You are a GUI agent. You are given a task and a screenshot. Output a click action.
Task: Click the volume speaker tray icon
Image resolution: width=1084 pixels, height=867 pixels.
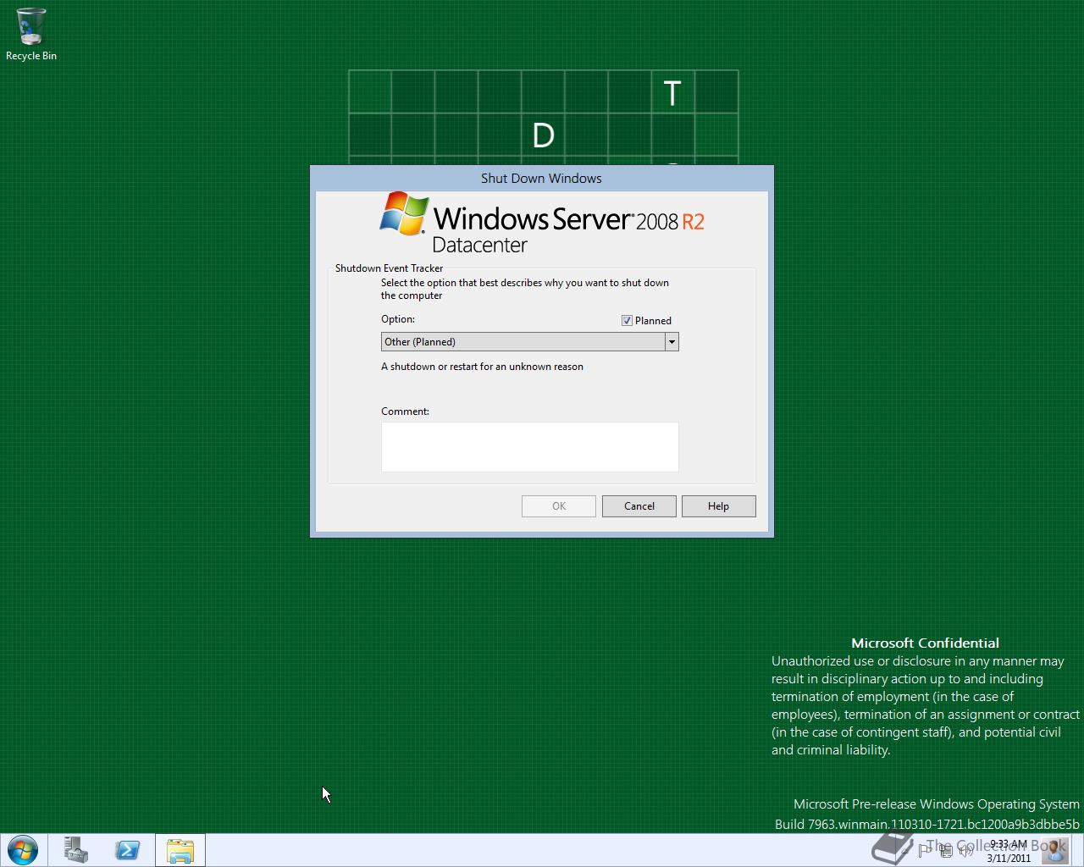click(x=966, y=851)
